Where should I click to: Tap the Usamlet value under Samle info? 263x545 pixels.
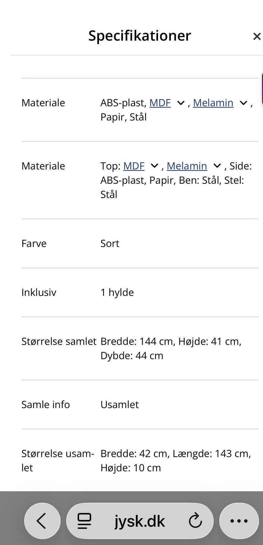pos(120,404)
